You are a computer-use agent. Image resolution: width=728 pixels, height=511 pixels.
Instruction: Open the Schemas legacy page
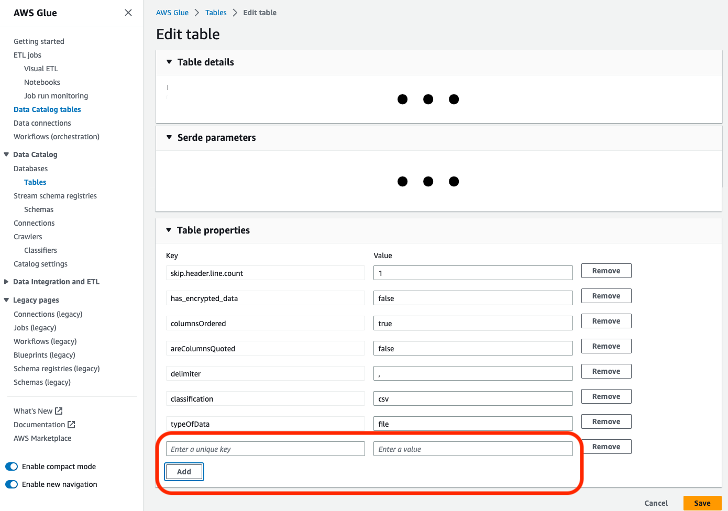[42, 382]
